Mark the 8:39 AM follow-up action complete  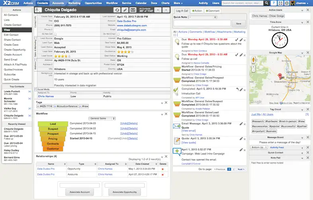pos(237,40)
